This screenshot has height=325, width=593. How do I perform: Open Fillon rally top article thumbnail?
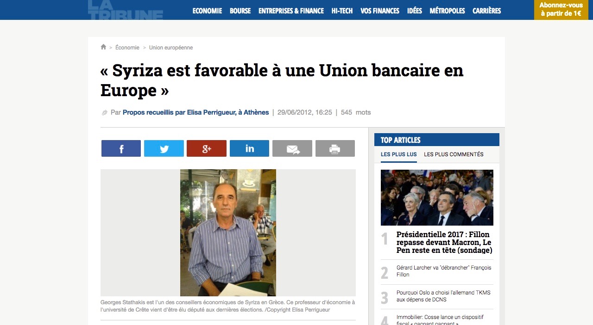tap(437, 197)
